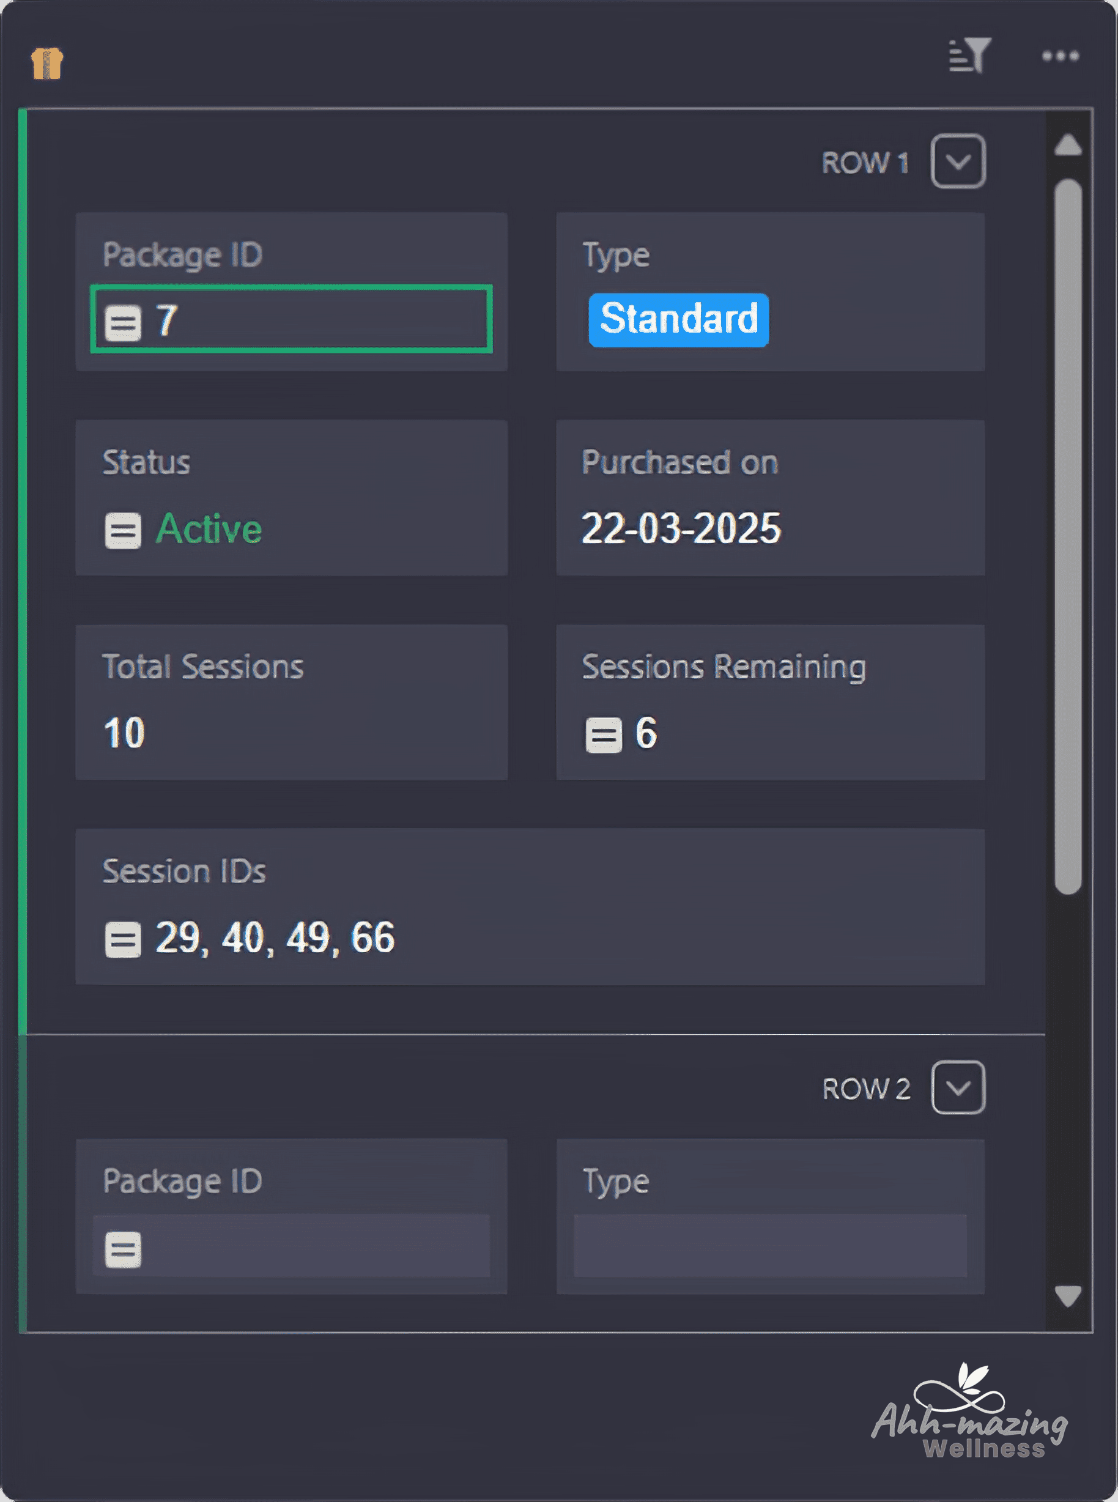Click the orange package icon in header
Image resolution: width=1118 pixels, height=1502 pixels.
tap(46, 64)
